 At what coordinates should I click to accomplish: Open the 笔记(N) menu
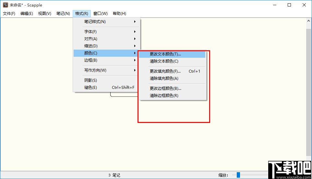point(63,13)
